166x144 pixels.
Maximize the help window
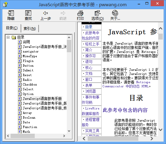click(147, 4)
